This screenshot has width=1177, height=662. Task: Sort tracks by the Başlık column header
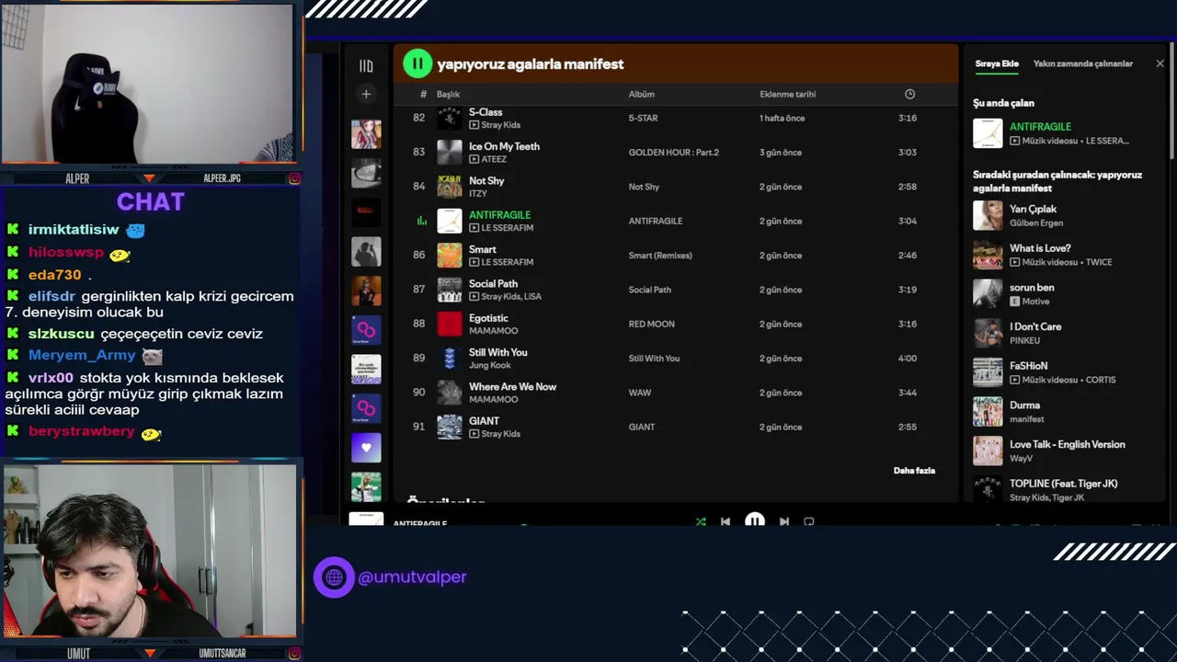[x=448, y=94]
